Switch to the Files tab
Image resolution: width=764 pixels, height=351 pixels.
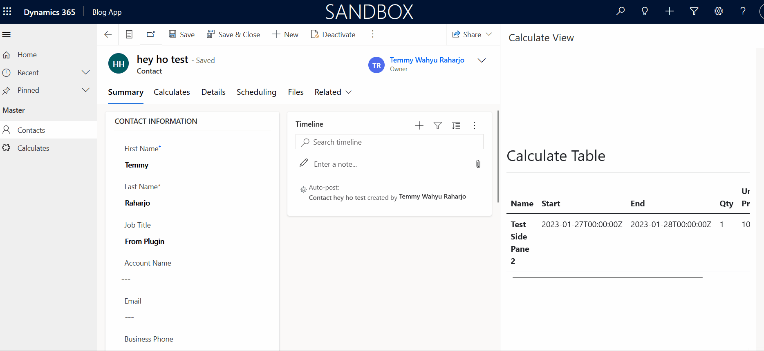[x=296, y=92]
